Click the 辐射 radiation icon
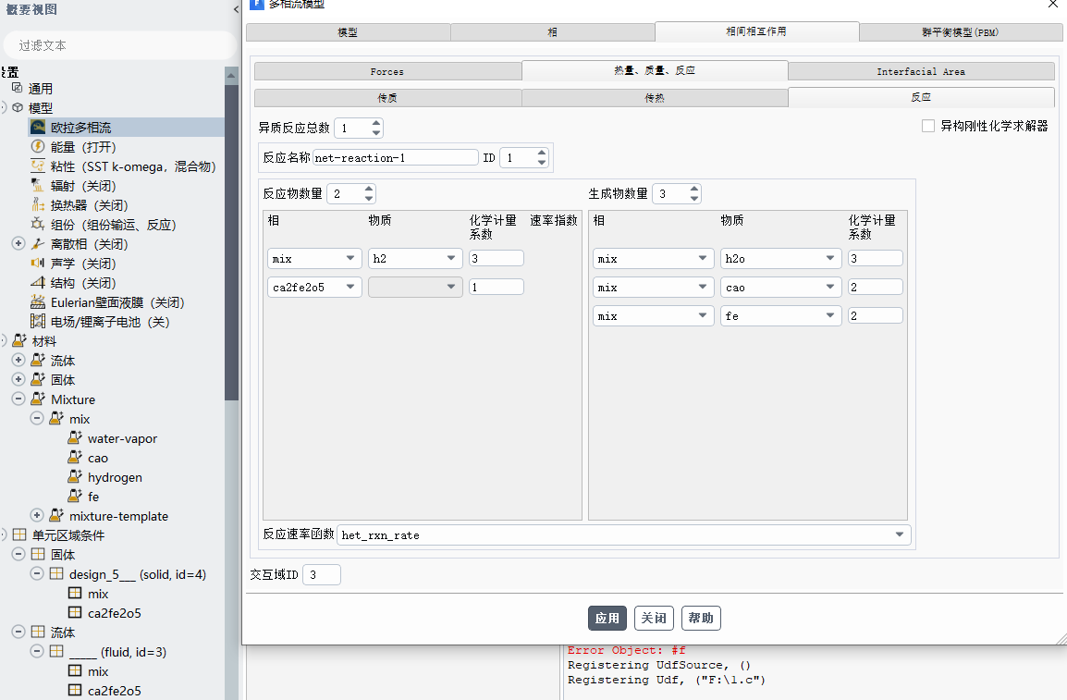Viewport: 1067px width, 700px height. pos(38,186)
